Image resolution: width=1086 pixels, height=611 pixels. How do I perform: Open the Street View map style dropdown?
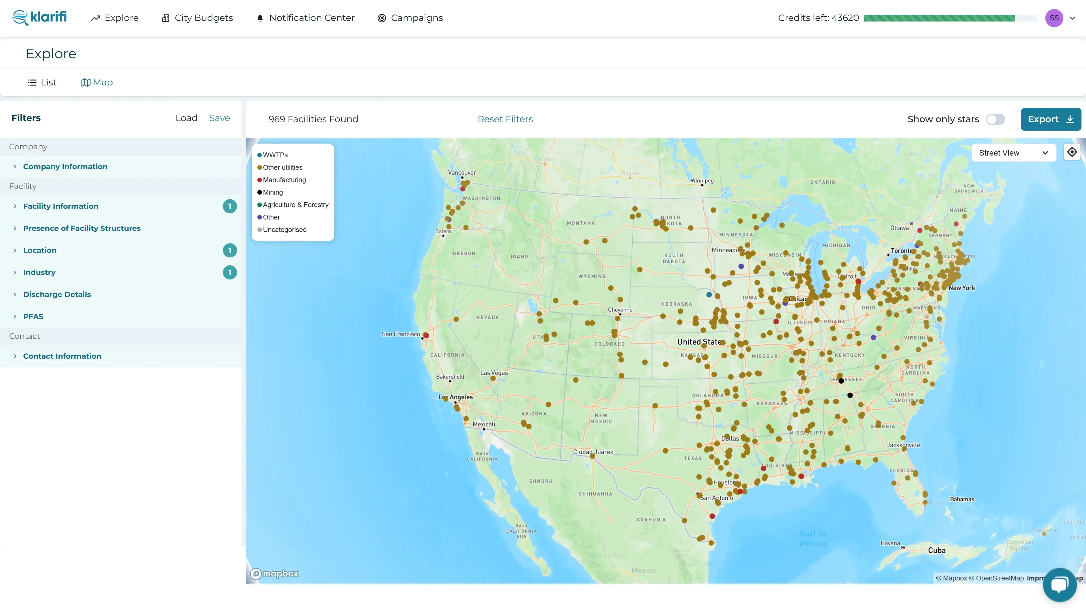[1013, 153]
